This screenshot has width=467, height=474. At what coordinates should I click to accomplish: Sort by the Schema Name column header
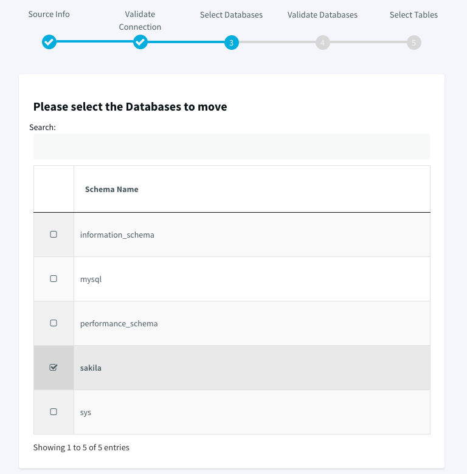[x=112, y=189]
